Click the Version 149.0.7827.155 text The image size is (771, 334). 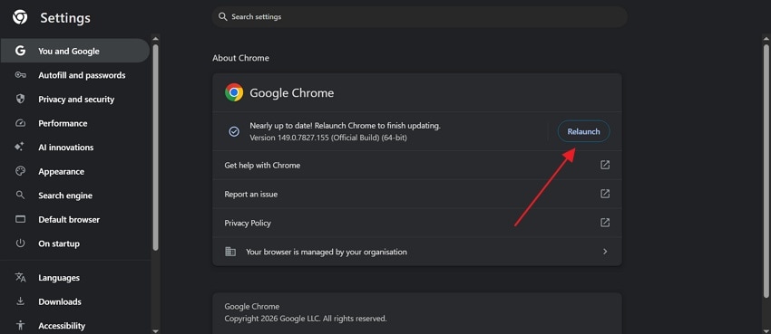click(x=328, y=138)
